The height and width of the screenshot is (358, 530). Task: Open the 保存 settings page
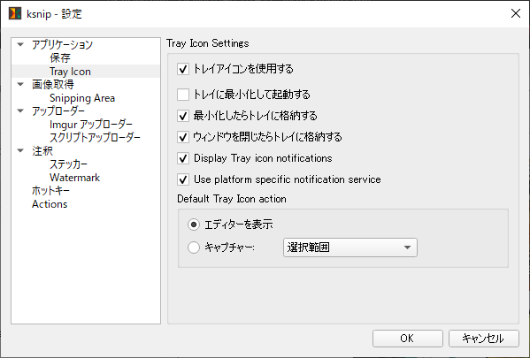(x=60, y=58)
